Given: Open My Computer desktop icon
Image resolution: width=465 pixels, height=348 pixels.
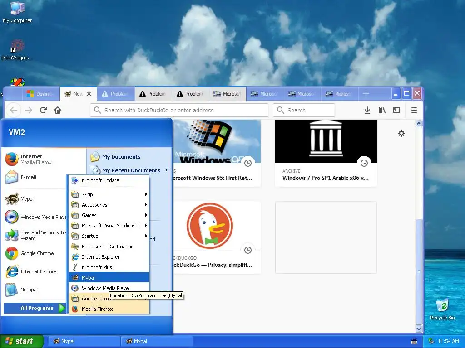Looking at the screenshot, I should pyautogui.click(x=17, y=12).
